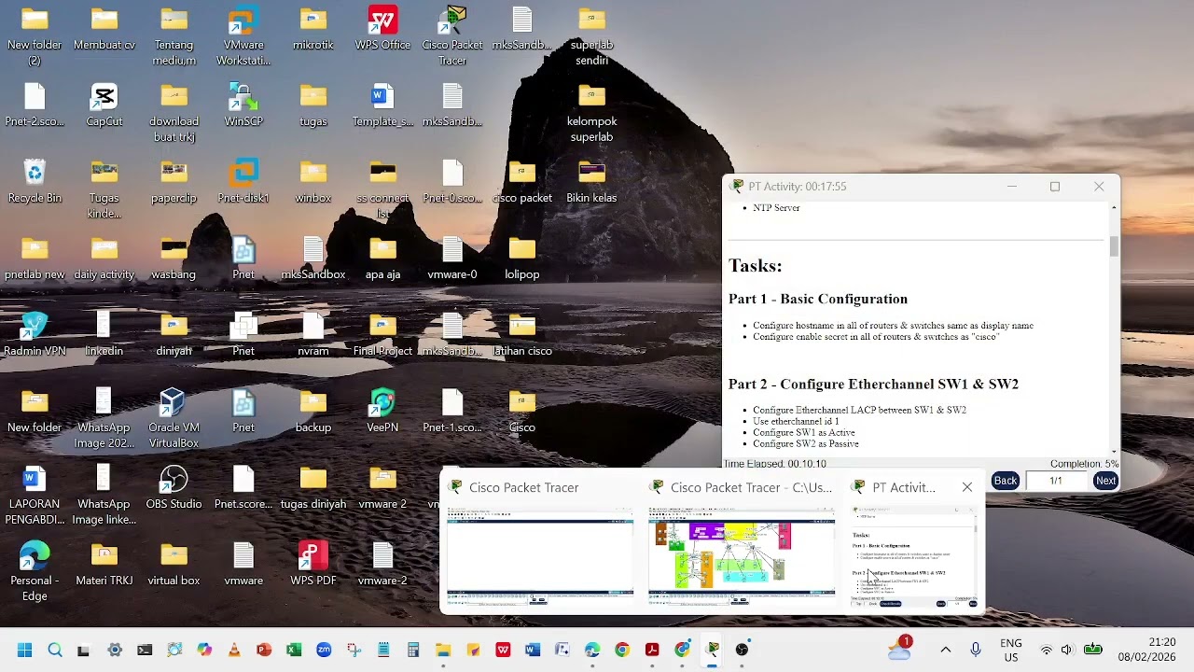1194x672 pixels.
Task: Switch to the blank Cisco Packet Tracer preview thumbnail
Action: (539, 555)
